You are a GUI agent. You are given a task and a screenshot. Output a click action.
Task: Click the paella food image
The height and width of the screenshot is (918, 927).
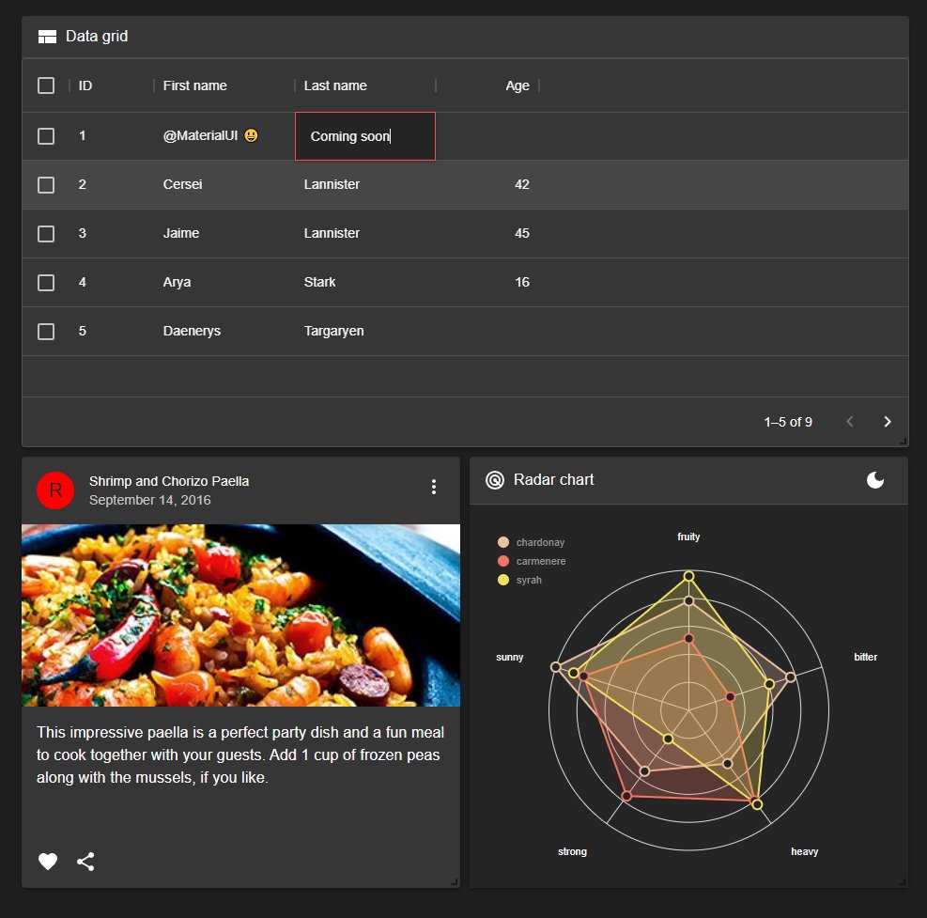click(240, 615)
